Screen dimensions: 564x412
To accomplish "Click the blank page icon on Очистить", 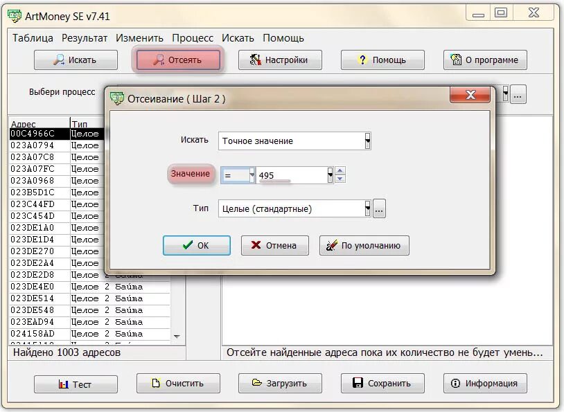I will tap(156, 383).
